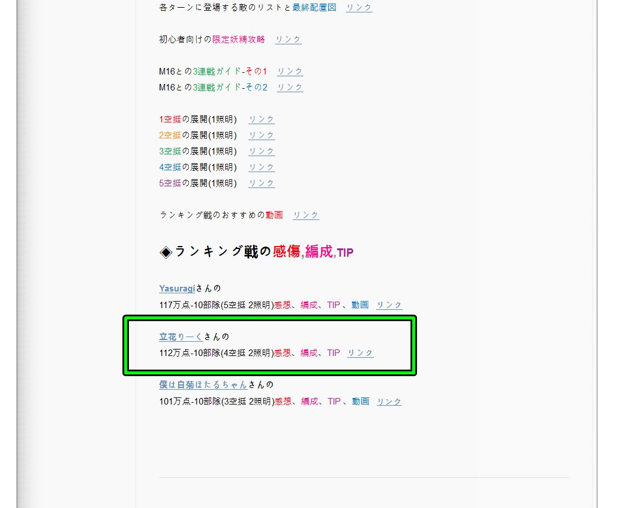This screenshot has height=508, width=624.
Task: Visit the 立花りーく author name link
Action: tap(181, 336)
